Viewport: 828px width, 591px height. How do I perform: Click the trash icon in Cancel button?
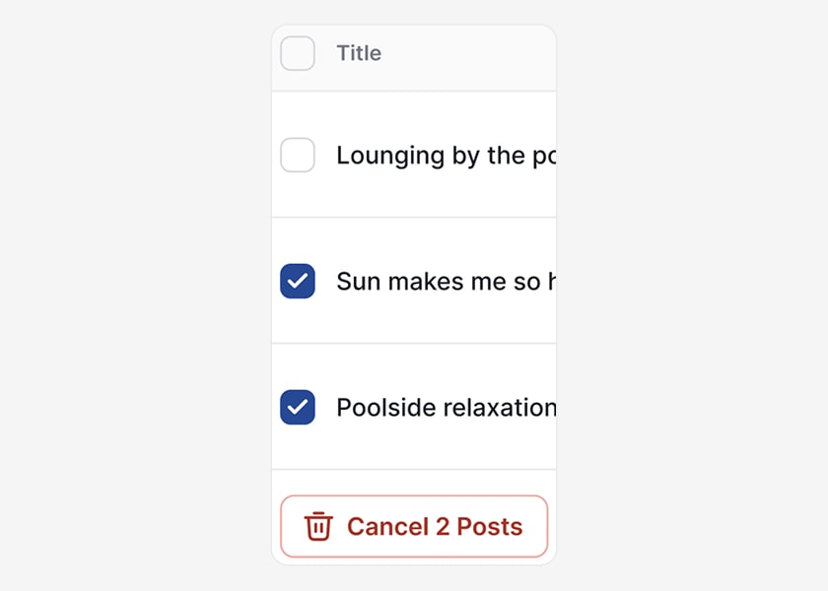(x=318, y=527)
